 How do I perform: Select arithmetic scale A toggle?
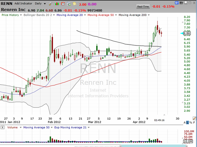pyautogui.click(x=185, y=122)
